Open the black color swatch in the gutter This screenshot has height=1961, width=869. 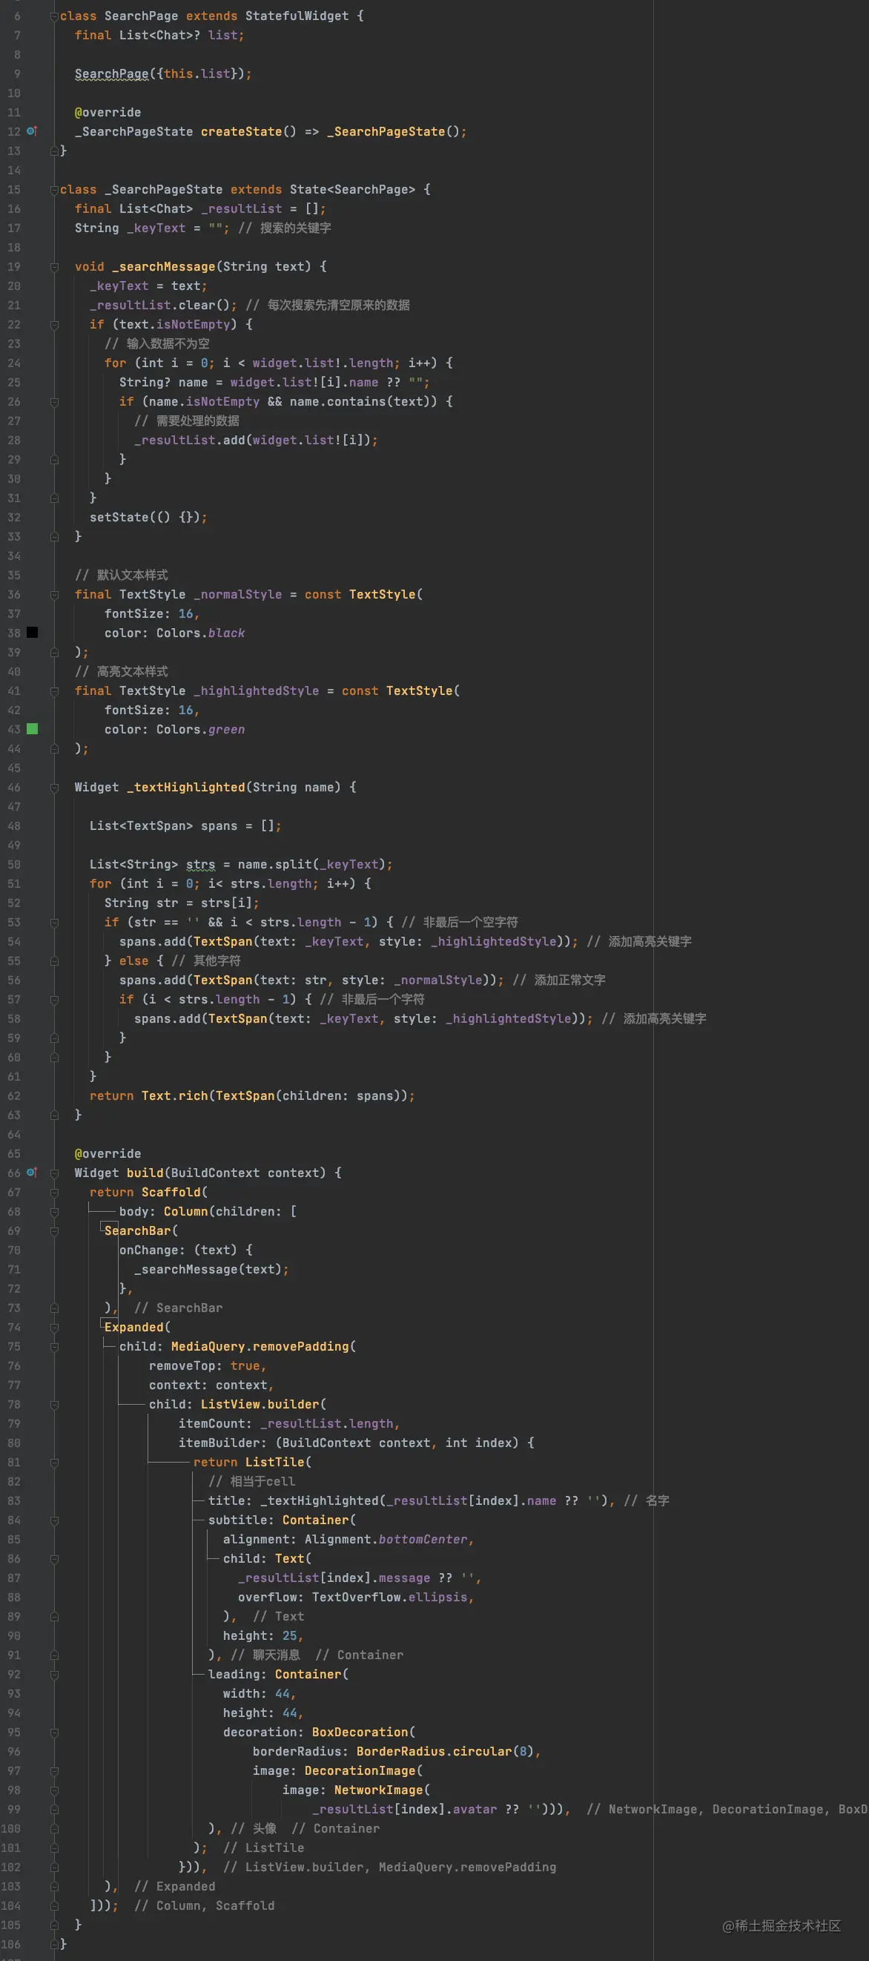(32, 633)
